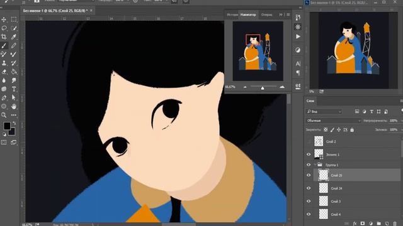Expand panel group with double-arrow
This screenshot has width=403, height=226.
click(x=281, y=14)
